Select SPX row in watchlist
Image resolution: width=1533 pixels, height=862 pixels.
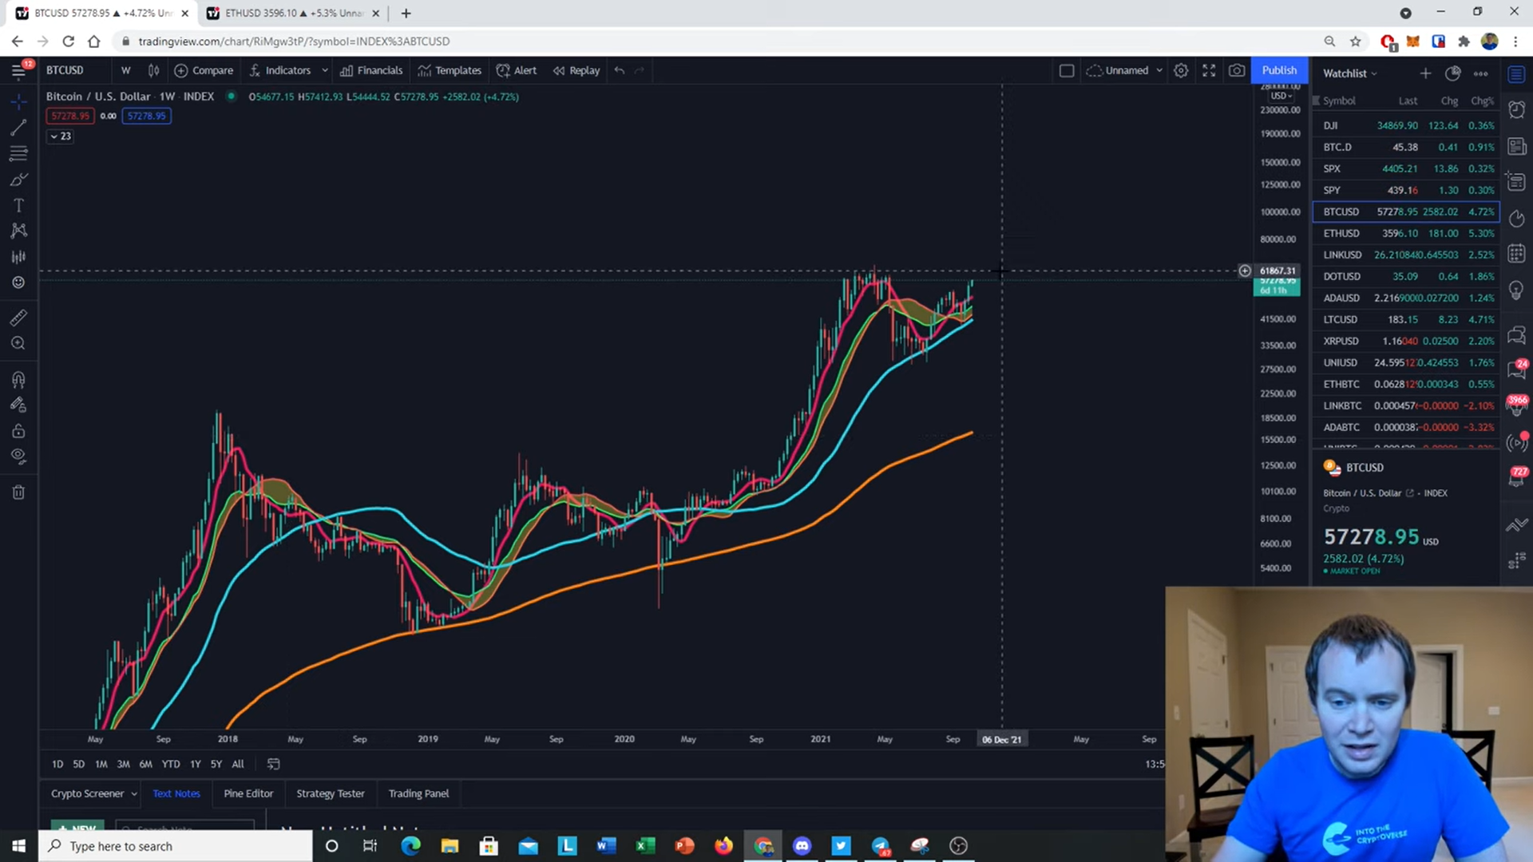pos(1407,168)
